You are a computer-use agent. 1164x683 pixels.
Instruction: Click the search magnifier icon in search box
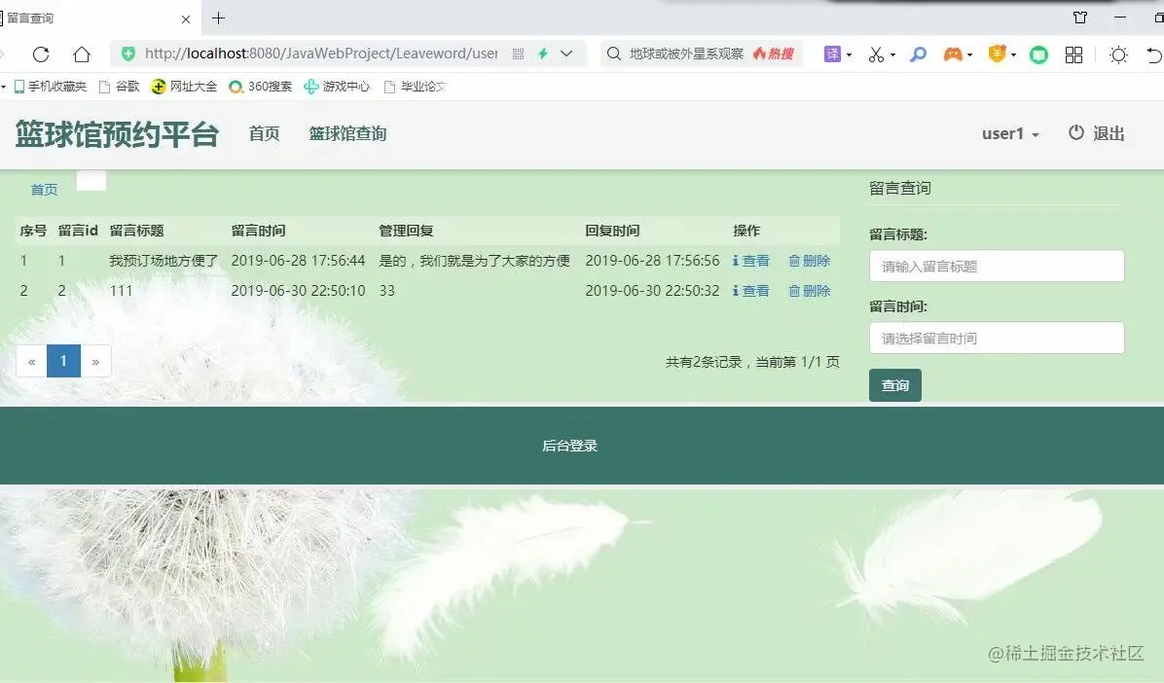click(x=614, y=54)
